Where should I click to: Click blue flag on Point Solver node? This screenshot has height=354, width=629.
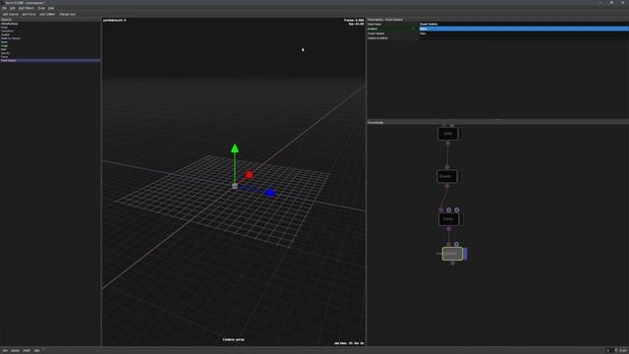pos(465,254)
